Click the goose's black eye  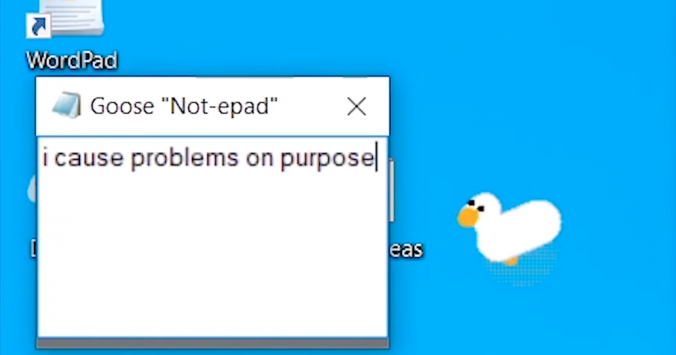[x=471, y=202]
